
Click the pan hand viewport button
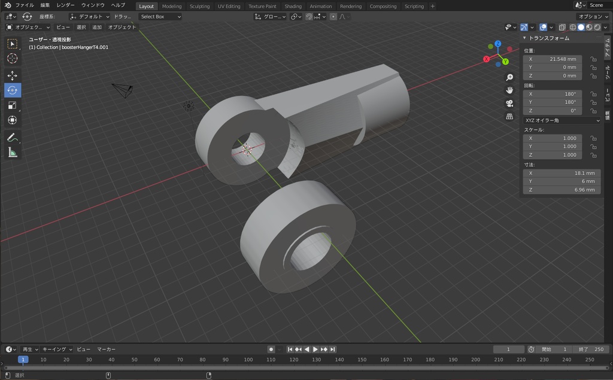tap(509, 90)
